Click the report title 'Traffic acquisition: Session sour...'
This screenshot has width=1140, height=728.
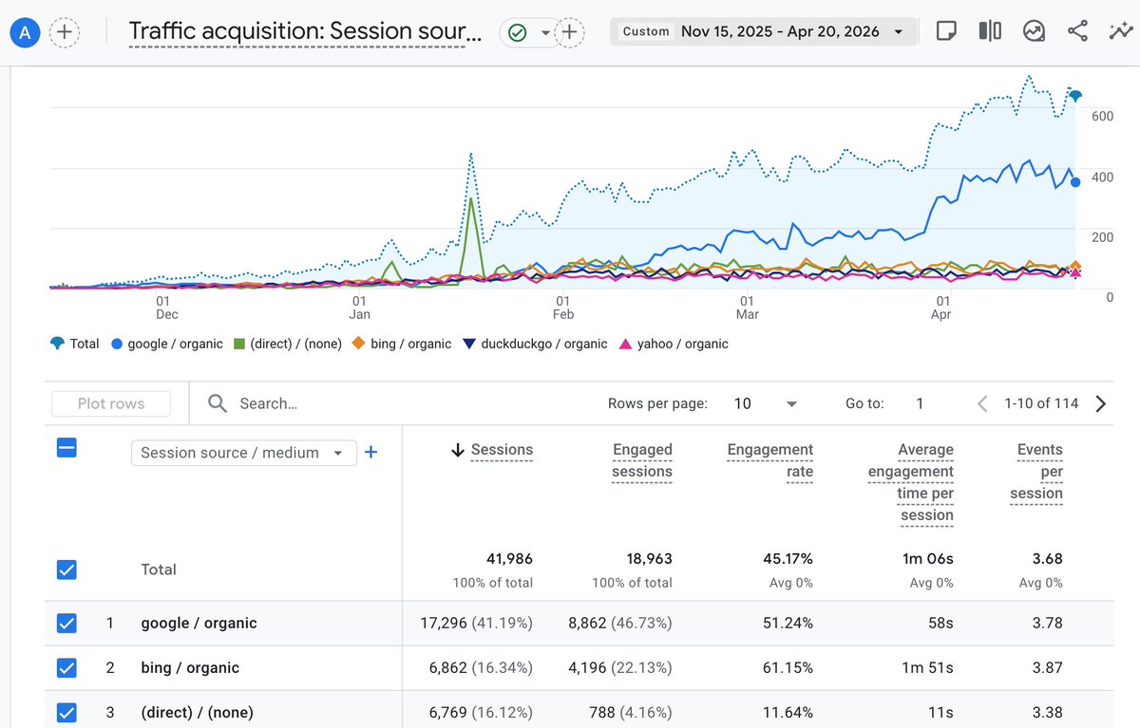point(305,31)
